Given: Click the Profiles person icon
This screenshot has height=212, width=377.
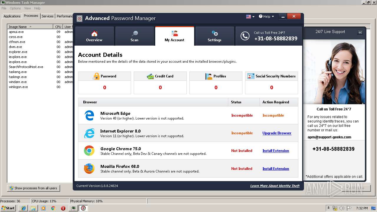Looking at the screenshot, I should [x=209, y=76].
